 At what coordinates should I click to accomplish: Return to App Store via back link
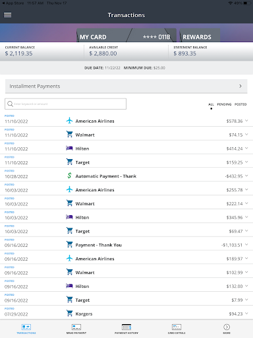(13, 3)
